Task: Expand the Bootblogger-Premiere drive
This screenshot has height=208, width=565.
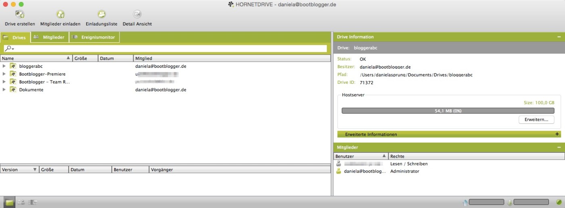Action: click(x=4, y=74)
